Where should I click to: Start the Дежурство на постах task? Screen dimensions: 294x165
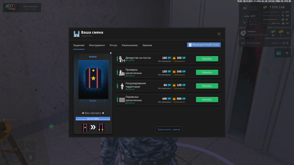207,59
